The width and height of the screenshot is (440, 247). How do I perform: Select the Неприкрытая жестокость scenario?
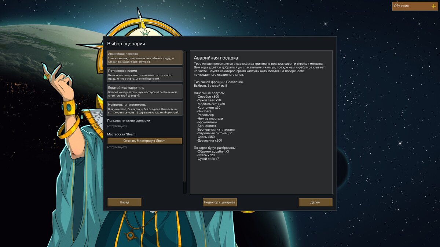tap(145, 108)
